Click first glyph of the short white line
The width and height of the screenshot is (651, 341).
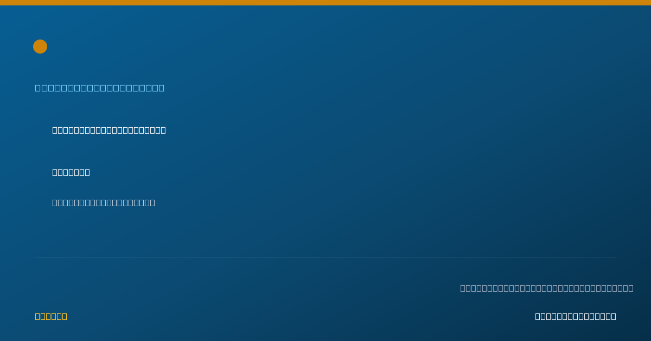tap(55, 172)
